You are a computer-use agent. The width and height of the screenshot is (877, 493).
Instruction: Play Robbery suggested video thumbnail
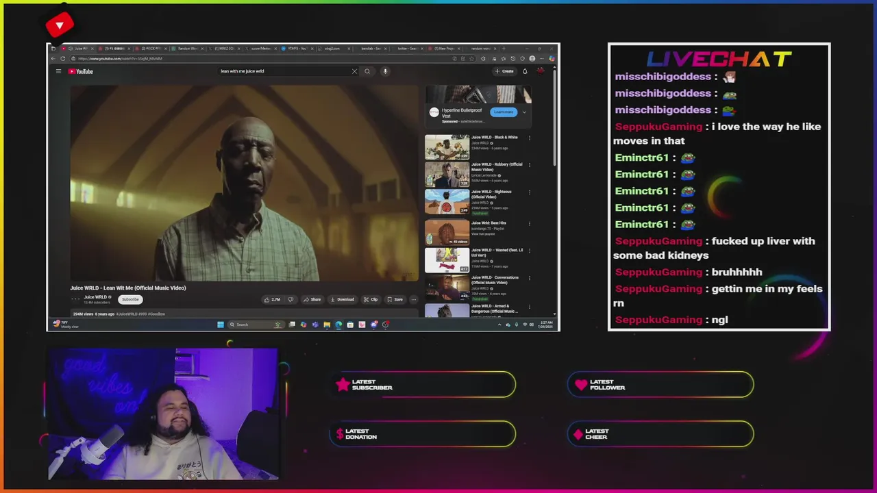point(447,175)
